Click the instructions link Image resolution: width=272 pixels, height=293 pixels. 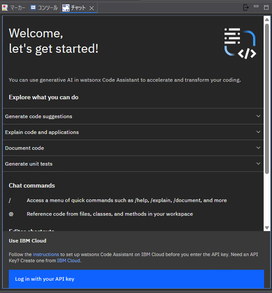click(46, 254)
